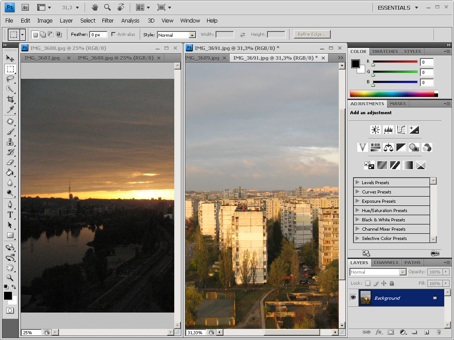Switch to the Channels tab
This screenshot has height=340, width=454.
point(386,263)
